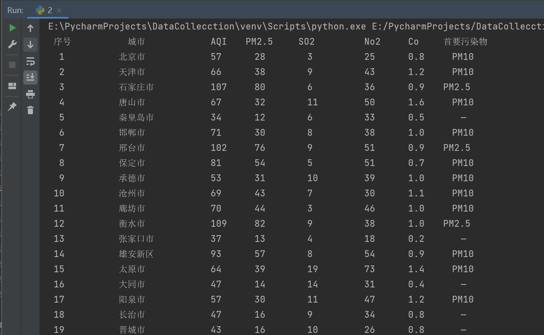Click the Print console output icon

click(x=30, y=94)
